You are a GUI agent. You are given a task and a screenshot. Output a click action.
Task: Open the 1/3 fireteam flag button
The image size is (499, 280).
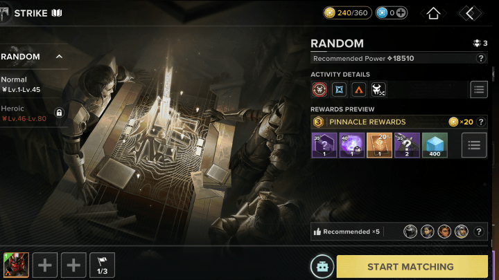(x=102, y=265)
